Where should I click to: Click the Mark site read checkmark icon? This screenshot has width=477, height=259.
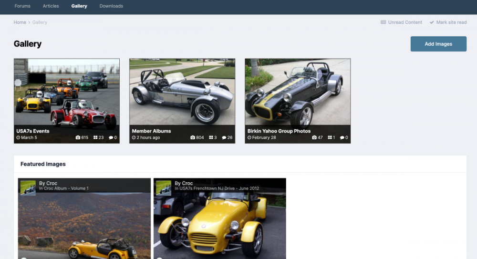click(x=432, y=22)
